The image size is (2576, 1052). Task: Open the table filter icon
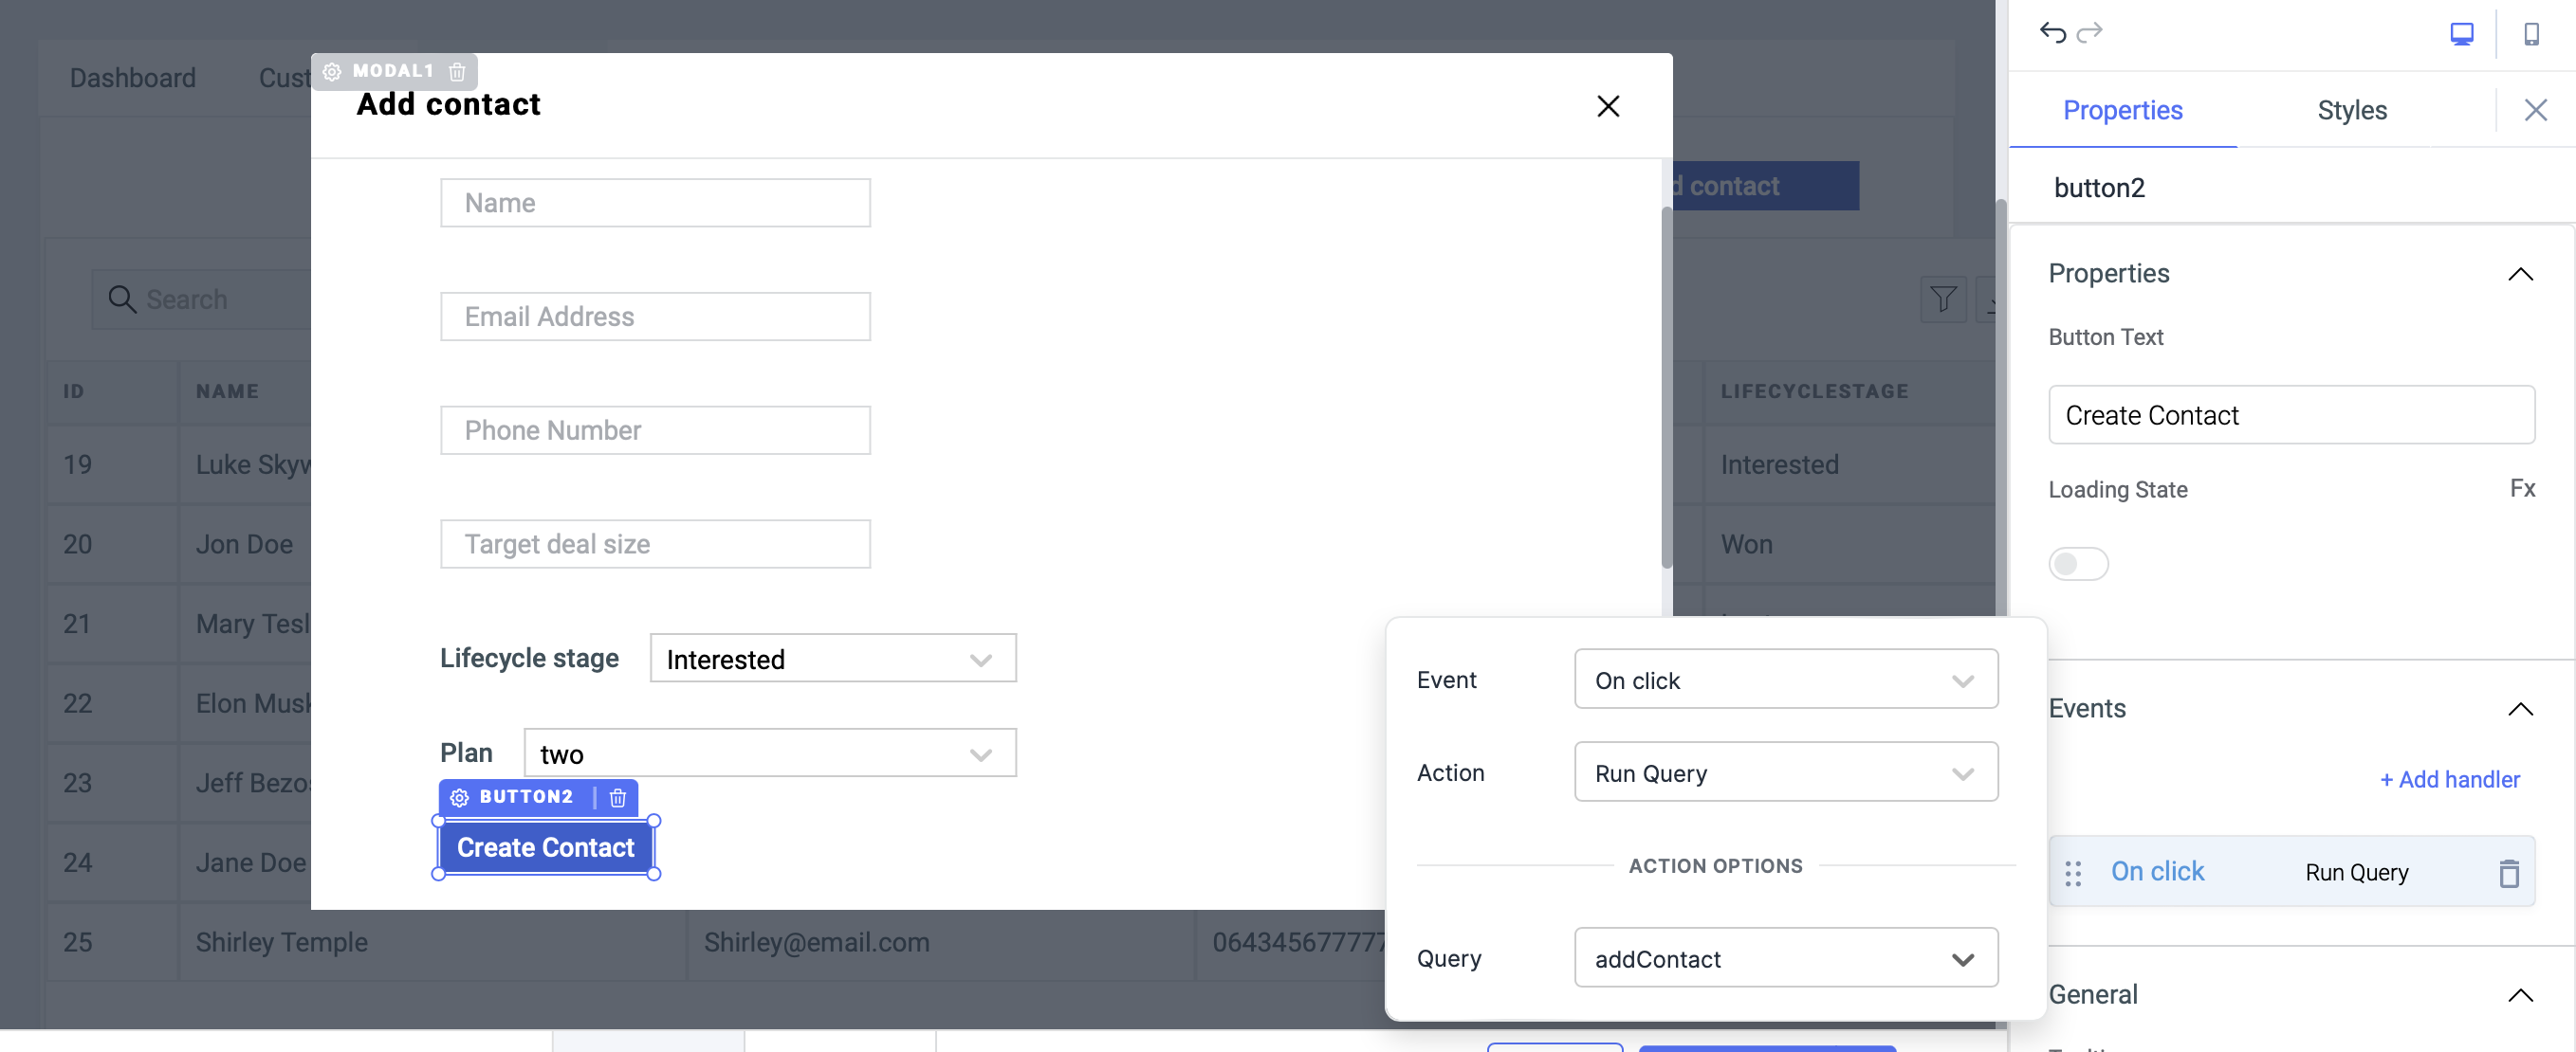pos(1943,299)
